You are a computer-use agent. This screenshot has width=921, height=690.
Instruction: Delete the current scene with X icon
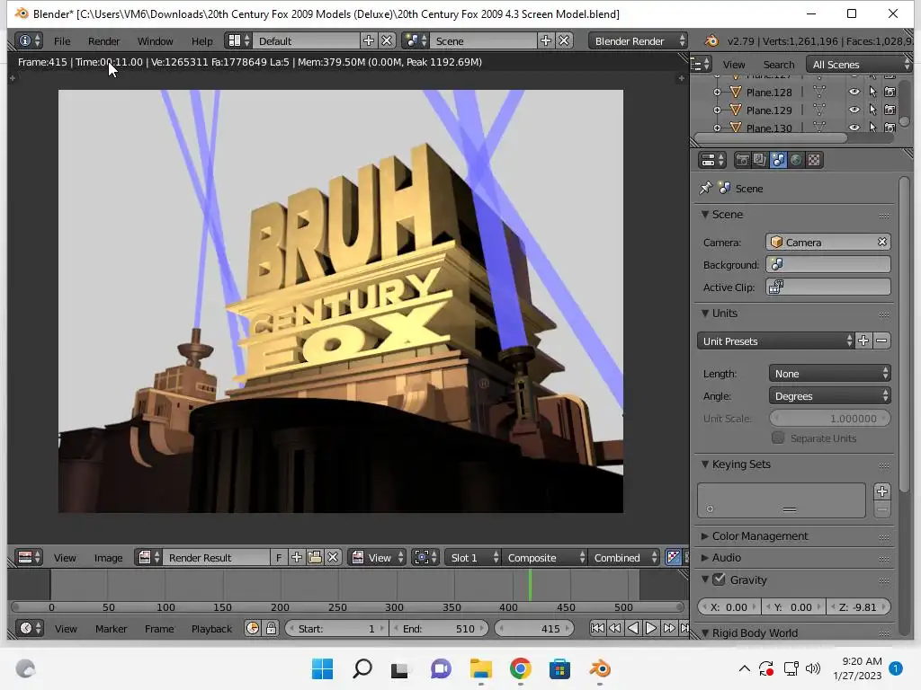click(x=564, y=40)
